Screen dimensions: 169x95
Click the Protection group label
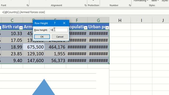click(93, 5)
